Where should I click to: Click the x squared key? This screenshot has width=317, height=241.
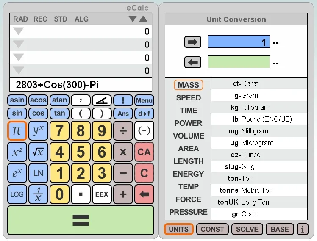17,152
